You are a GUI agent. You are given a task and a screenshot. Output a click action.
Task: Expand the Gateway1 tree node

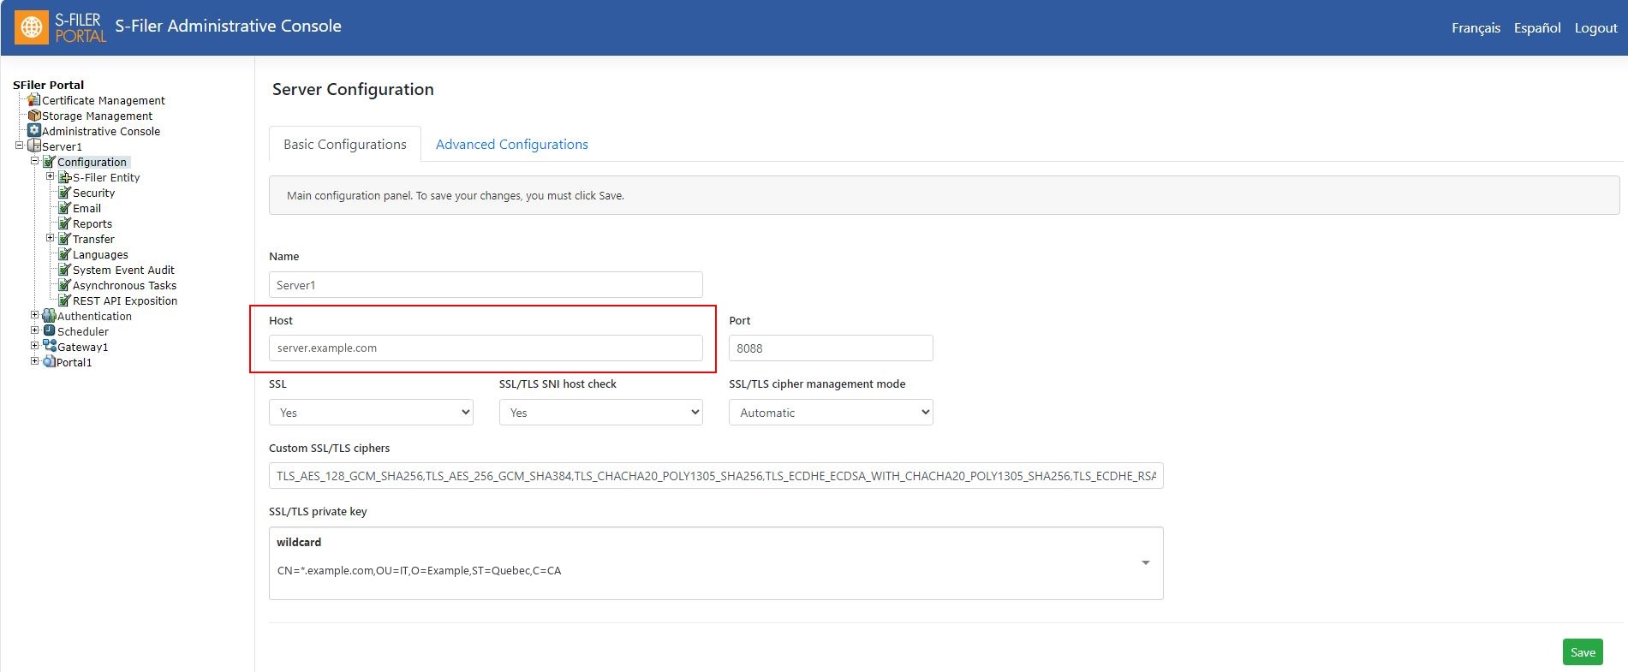click(34, 346)
